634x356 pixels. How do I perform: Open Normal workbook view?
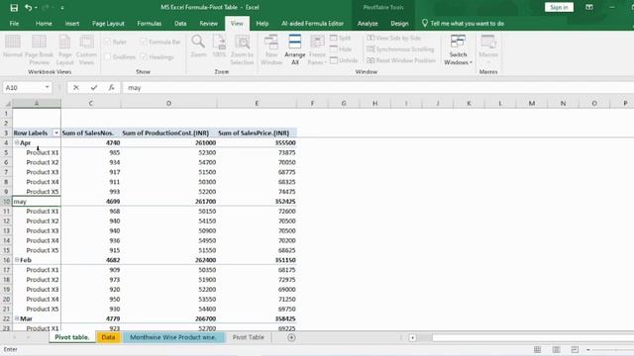[13, 46]
